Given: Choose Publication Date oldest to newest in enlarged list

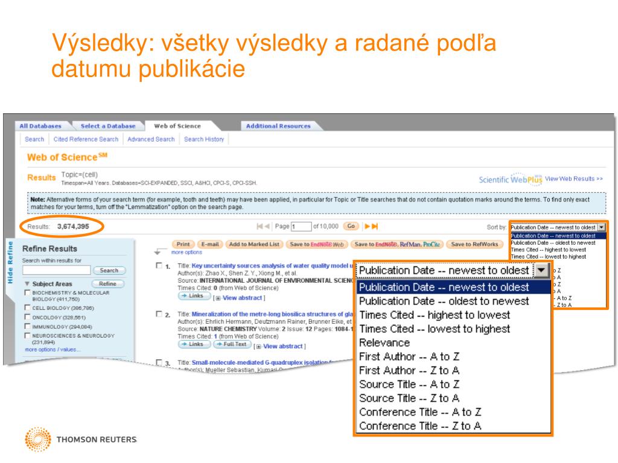Looking at the screenshot, I should (444, 301).
